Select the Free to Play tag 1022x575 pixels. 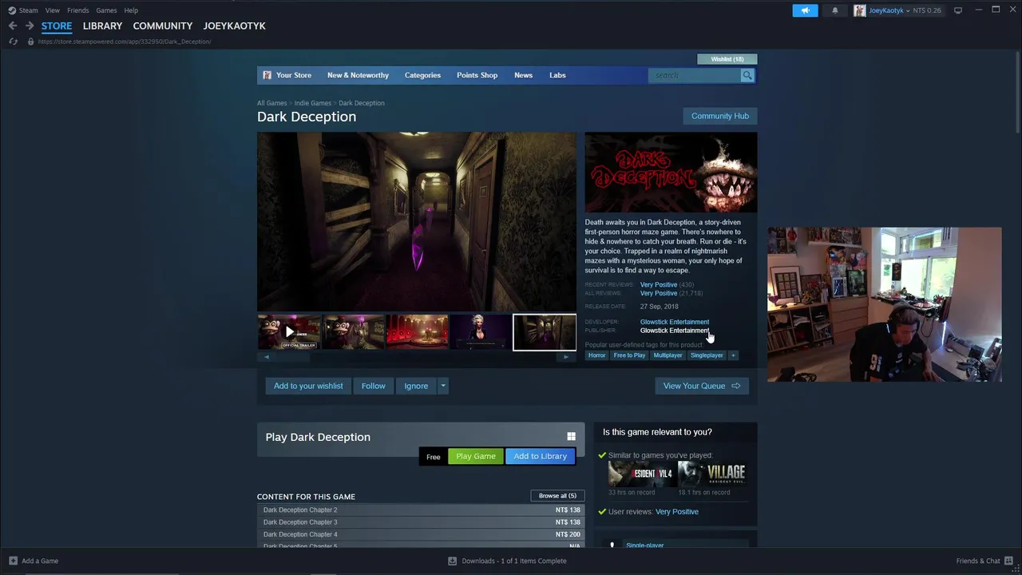pyautogui.click(x=629, y=355)
